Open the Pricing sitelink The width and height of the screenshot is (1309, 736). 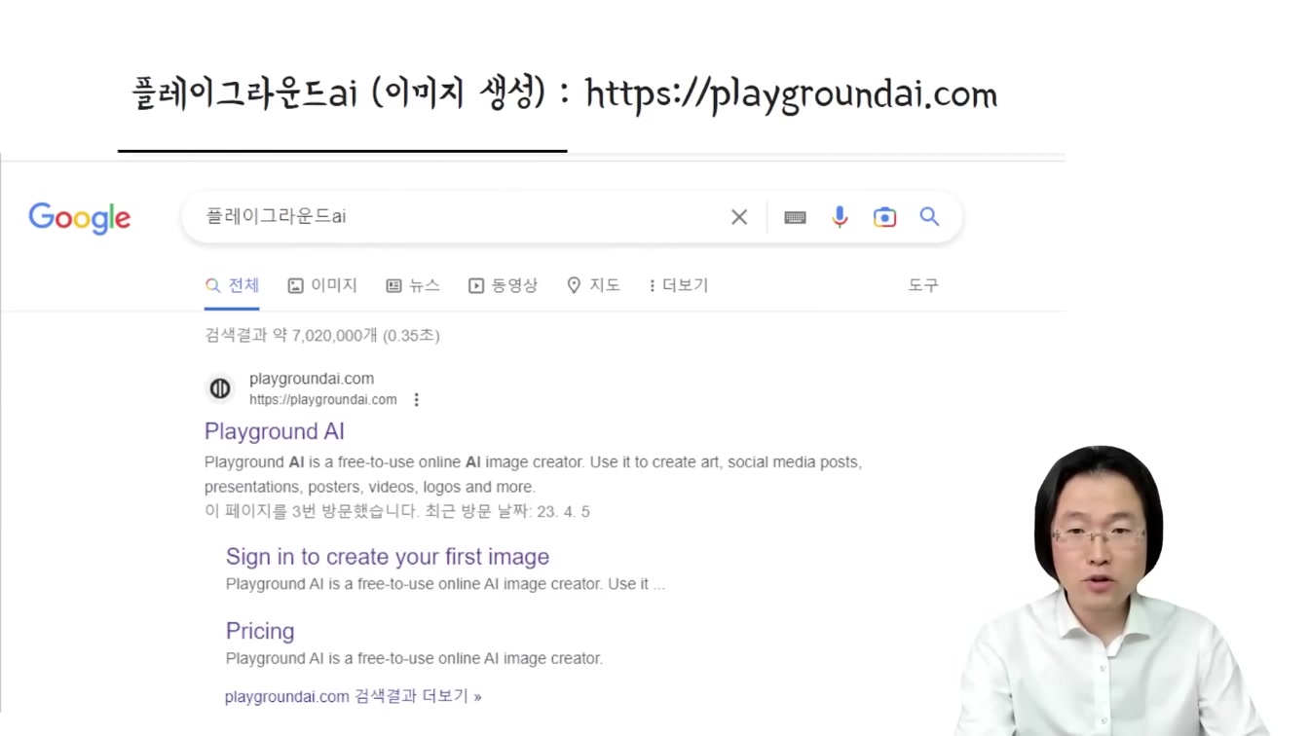(260, 631)
